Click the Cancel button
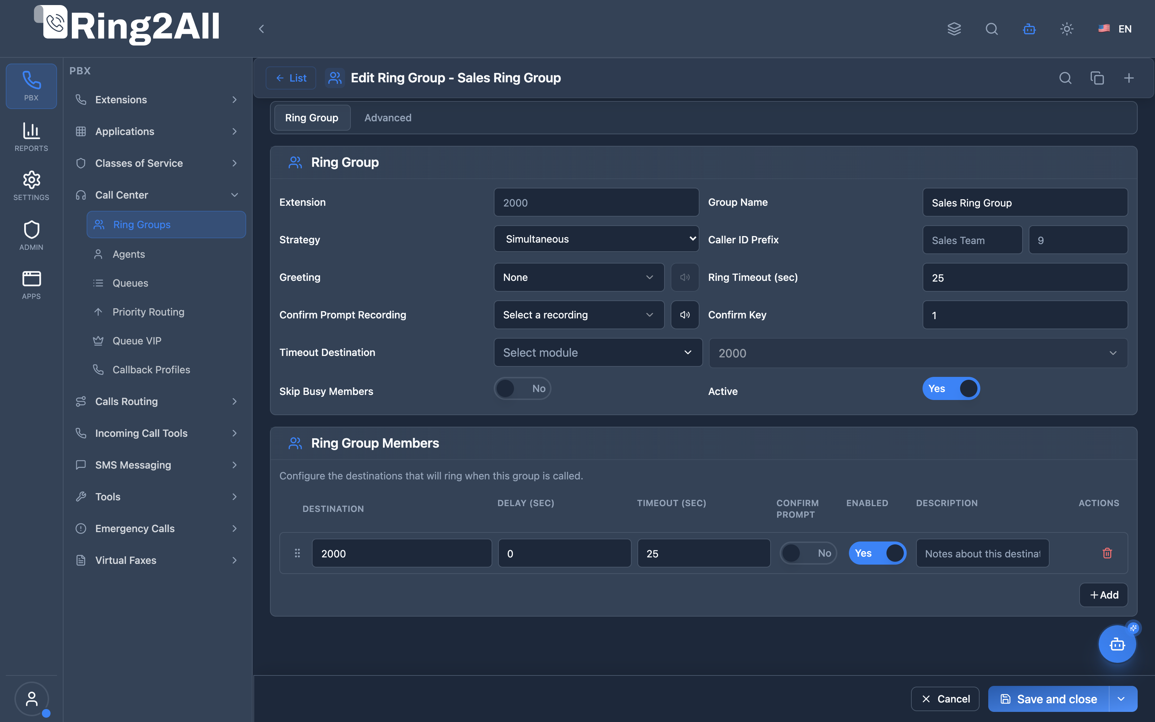The width and height of the screenshot is (1155, 722). click(x=945, y=699)
